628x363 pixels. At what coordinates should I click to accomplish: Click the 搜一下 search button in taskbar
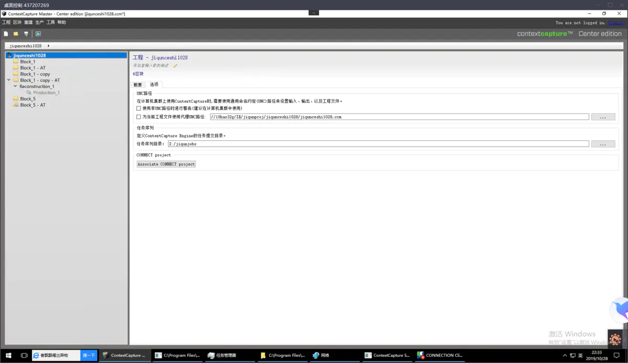pyautogui.click(x=89, y=355)
